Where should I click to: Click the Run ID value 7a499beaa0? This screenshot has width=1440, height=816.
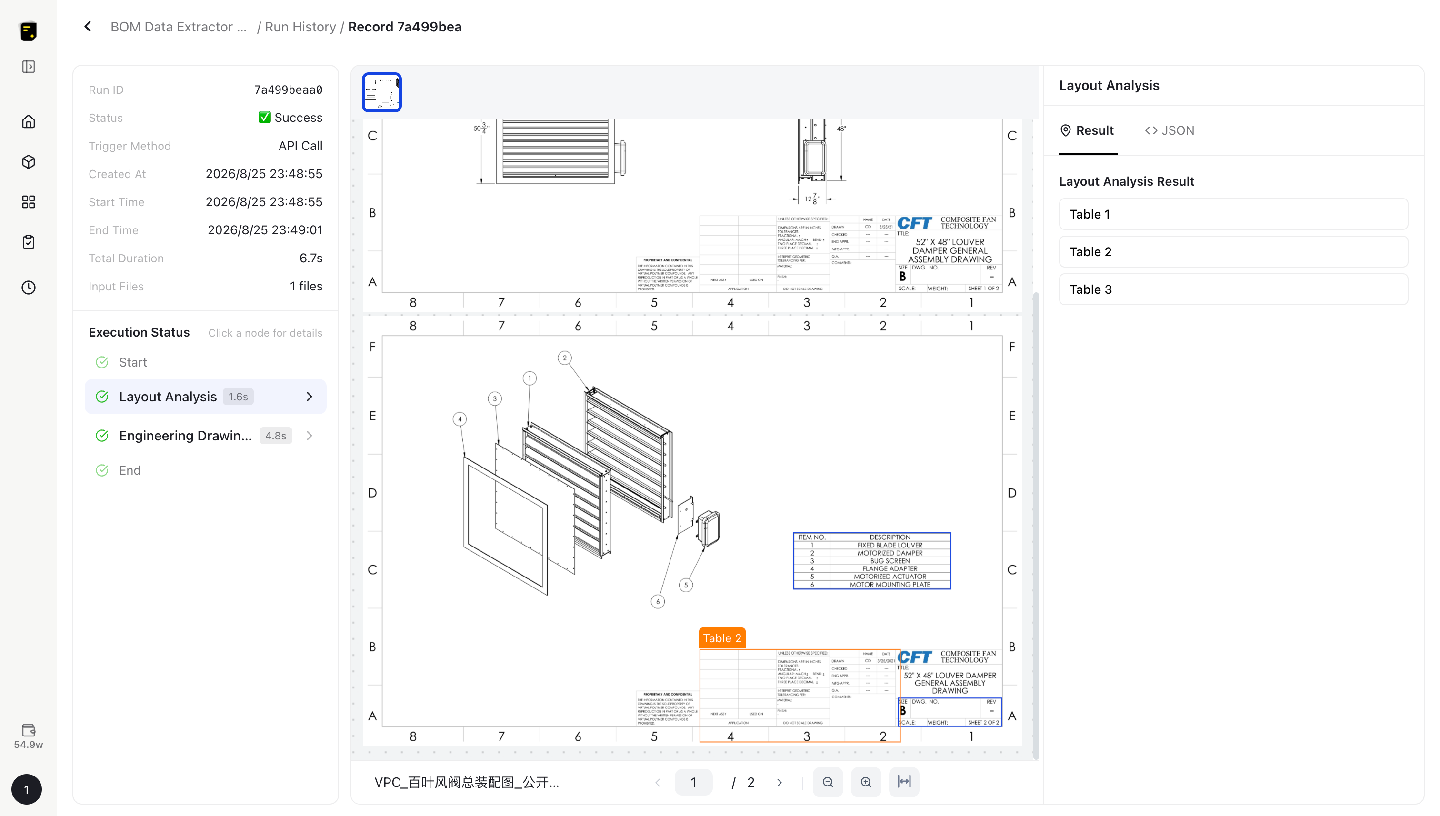tap(288, 90)
